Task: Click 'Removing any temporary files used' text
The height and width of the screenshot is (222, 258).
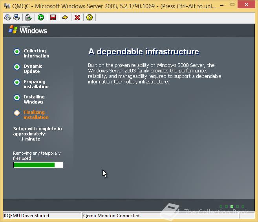Action: point(37,156)
